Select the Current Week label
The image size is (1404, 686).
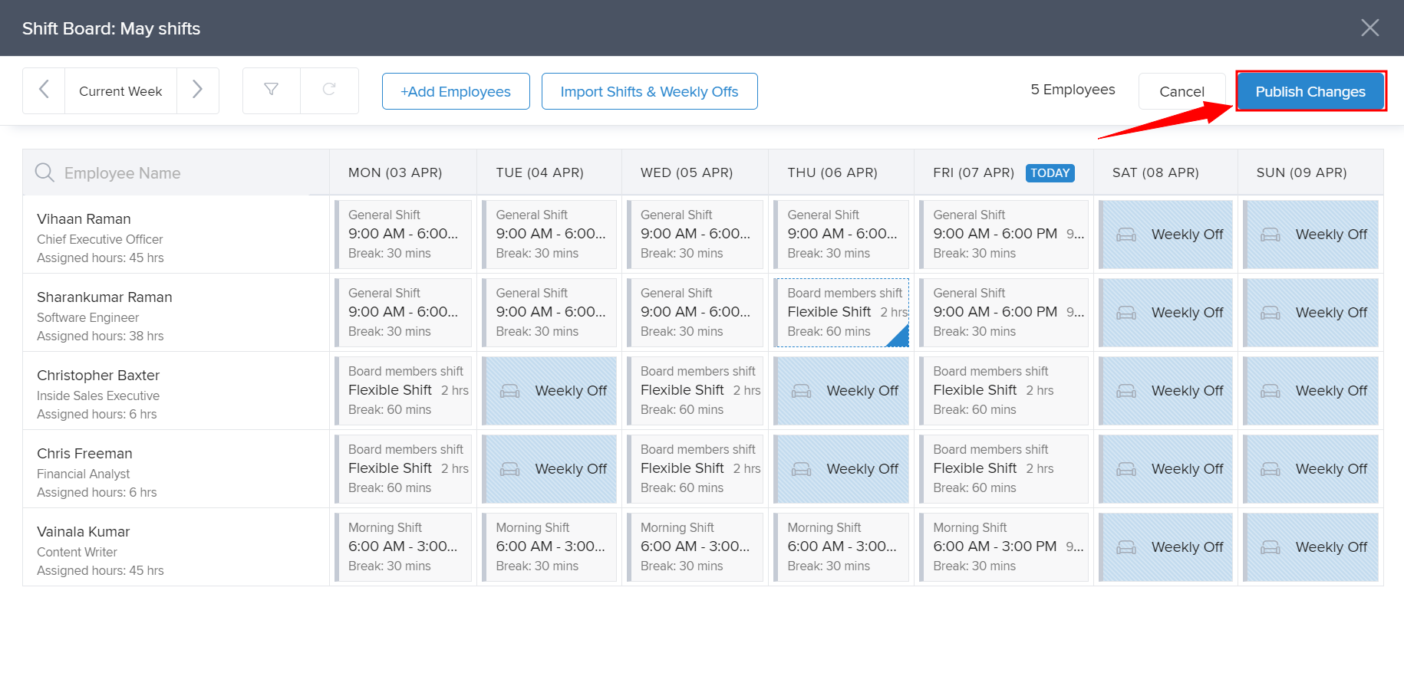(x=120, y=91)
